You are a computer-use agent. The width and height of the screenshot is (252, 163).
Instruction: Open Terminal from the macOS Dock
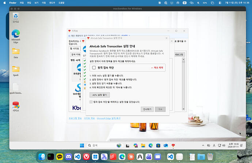coord(51,157)
